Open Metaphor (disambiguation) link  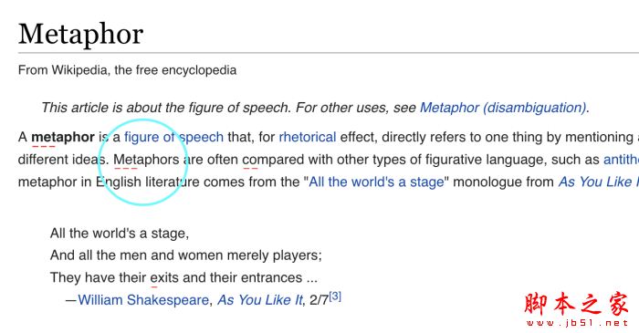tap(503, 108)
